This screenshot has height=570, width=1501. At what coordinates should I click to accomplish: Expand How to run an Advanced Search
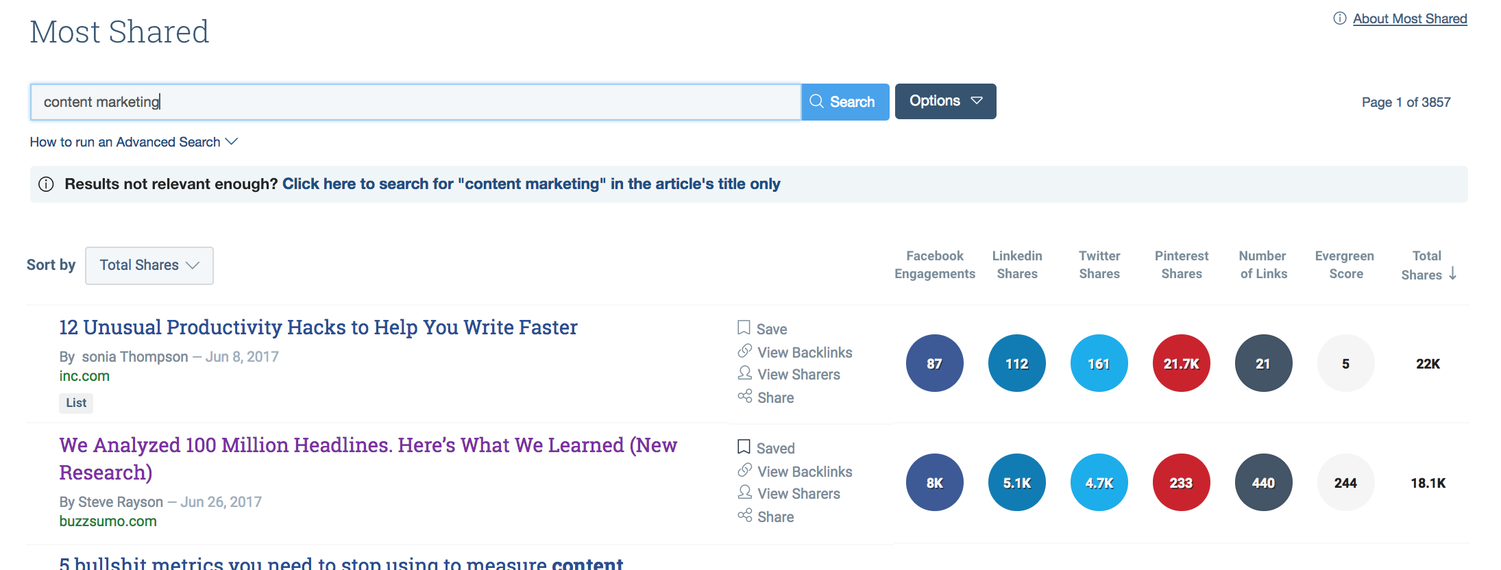tap(134, 142)
